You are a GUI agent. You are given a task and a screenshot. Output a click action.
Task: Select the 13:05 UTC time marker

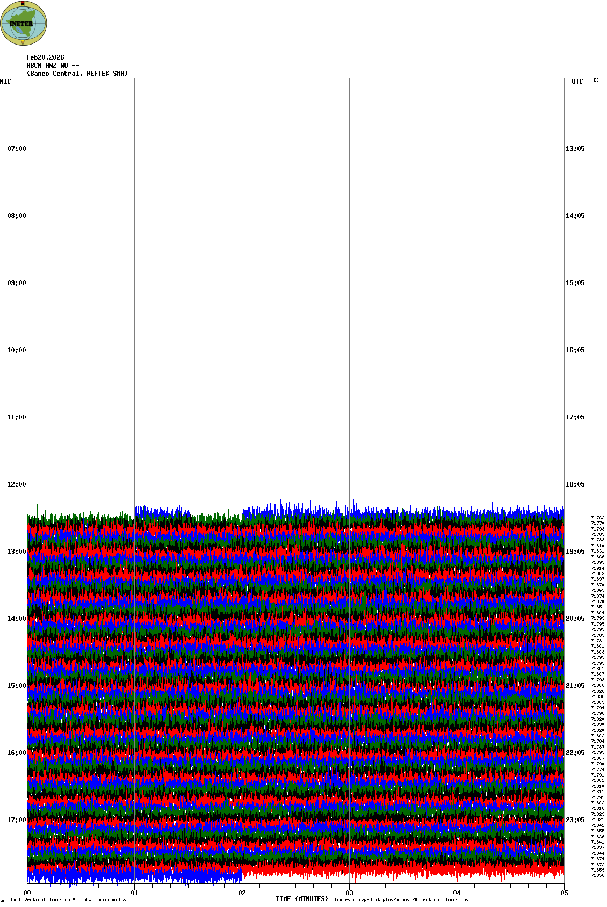[x=575, y=149]
